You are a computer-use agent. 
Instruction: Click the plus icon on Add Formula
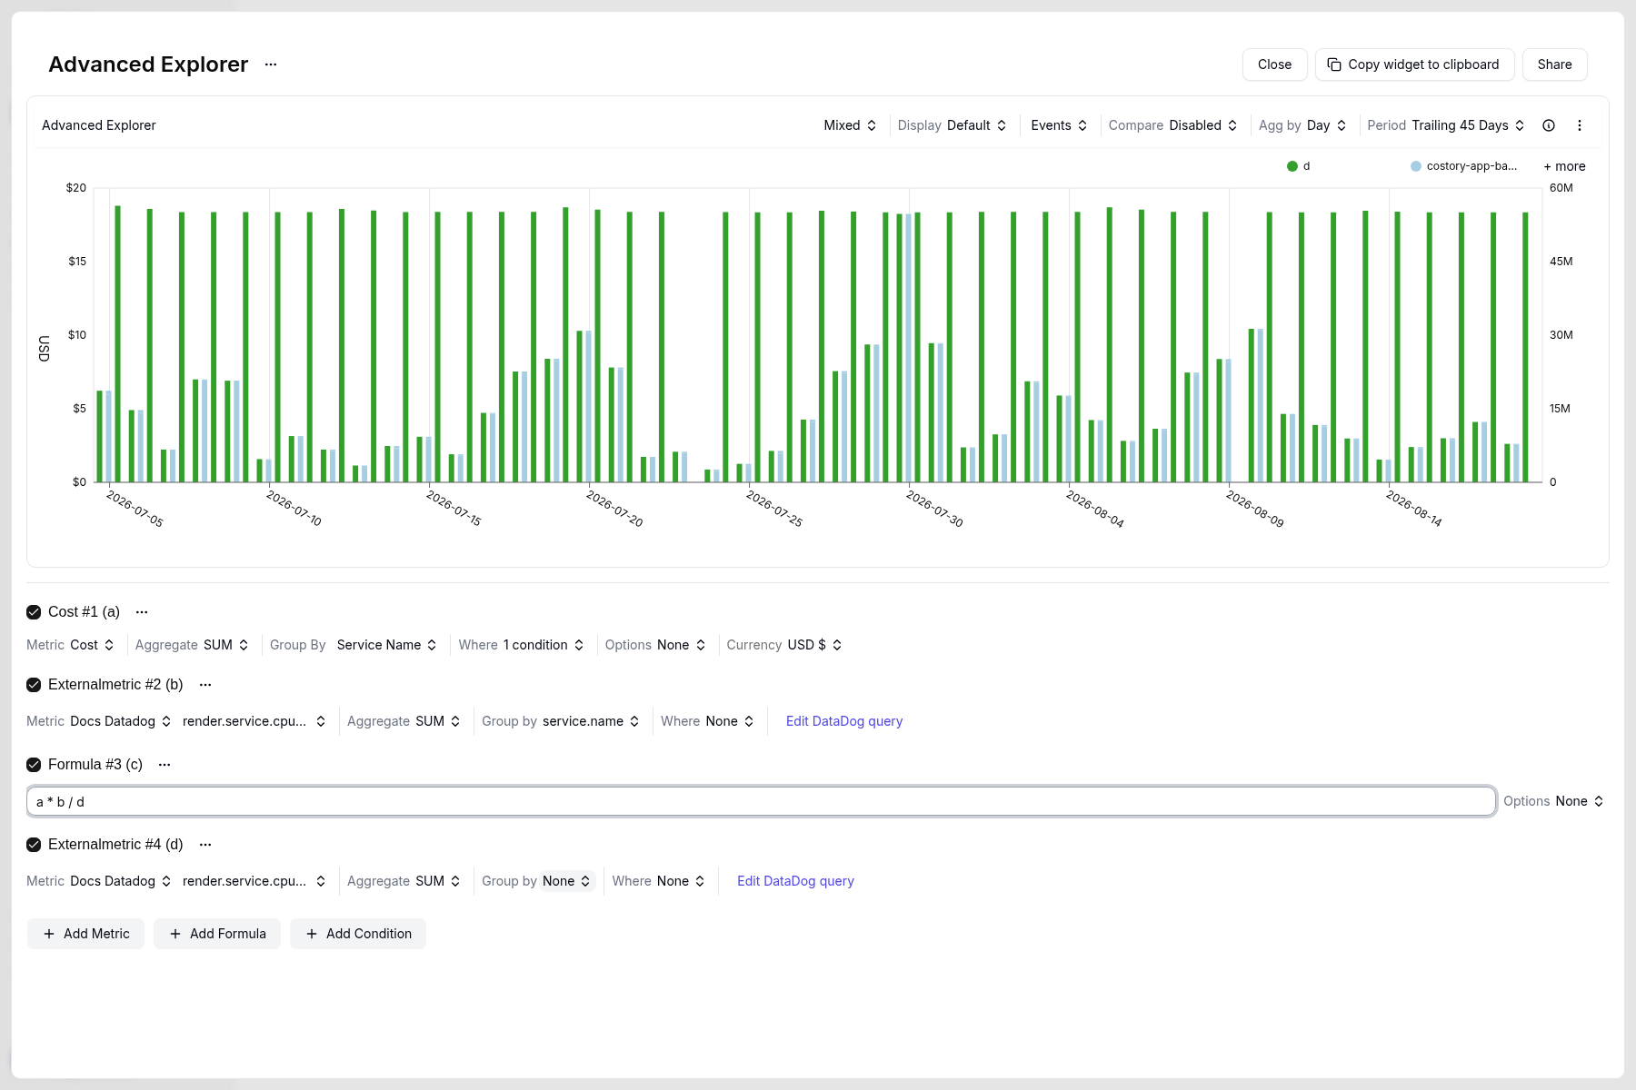click(x=175, y=934)
